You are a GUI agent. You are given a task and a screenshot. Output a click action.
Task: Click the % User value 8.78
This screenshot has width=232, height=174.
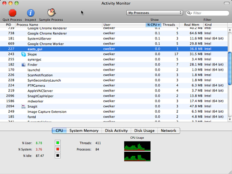point(39,143)
